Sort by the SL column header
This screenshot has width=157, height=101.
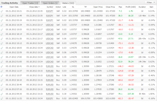click(73, 7)
